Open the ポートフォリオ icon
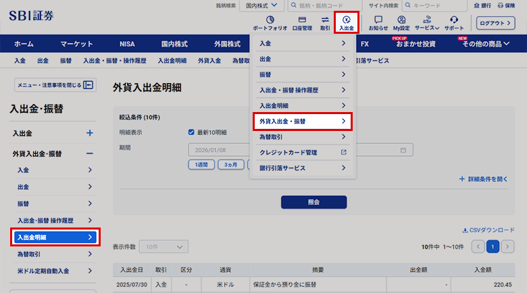 pos(270,23)
